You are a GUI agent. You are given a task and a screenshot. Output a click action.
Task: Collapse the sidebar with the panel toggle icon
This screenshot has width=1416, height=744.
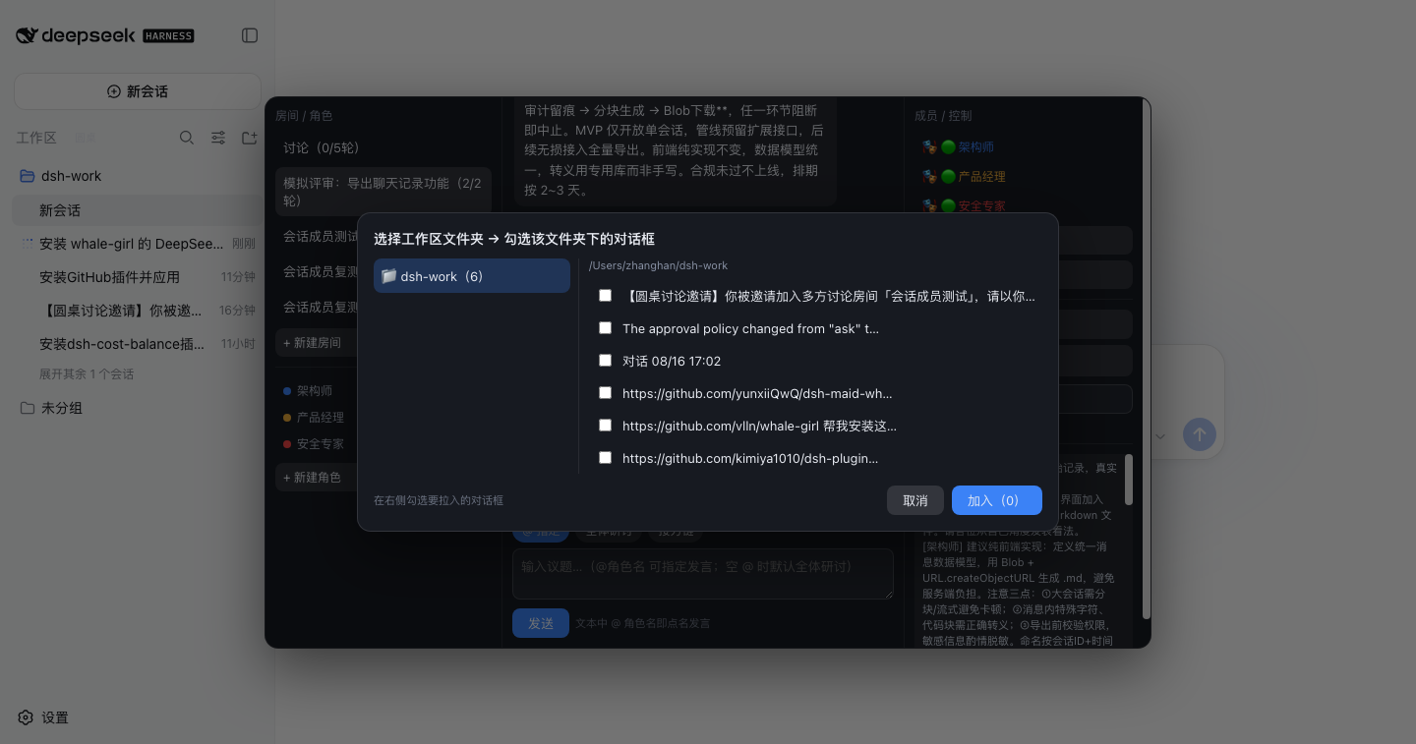(x=250, y=35)
